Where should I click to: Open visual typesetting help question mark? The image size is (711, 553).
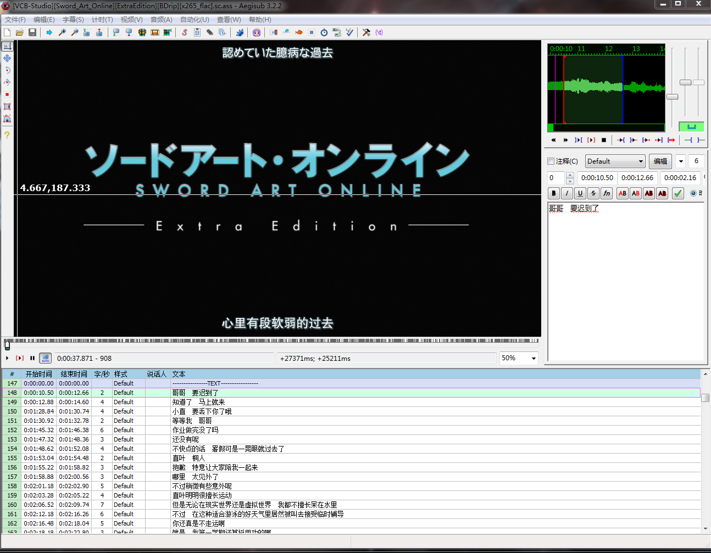[x=7, y=135]
